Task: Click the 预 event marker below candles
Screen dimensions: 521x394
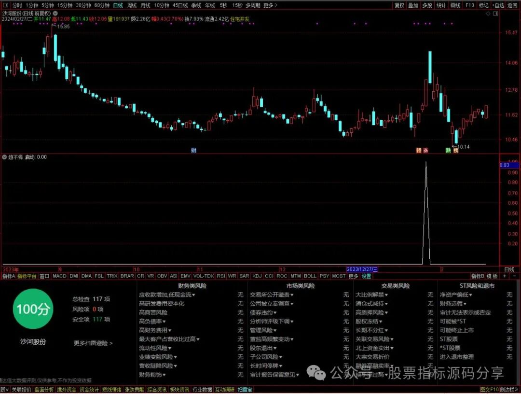Action: pyautogui.click(x=419, y=151)
